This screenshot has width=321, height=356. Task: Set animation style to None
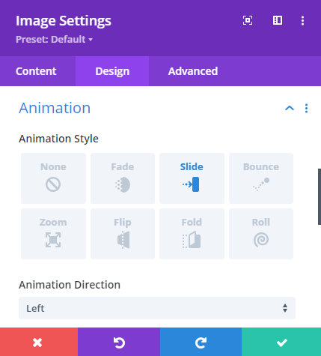point(53,178)
